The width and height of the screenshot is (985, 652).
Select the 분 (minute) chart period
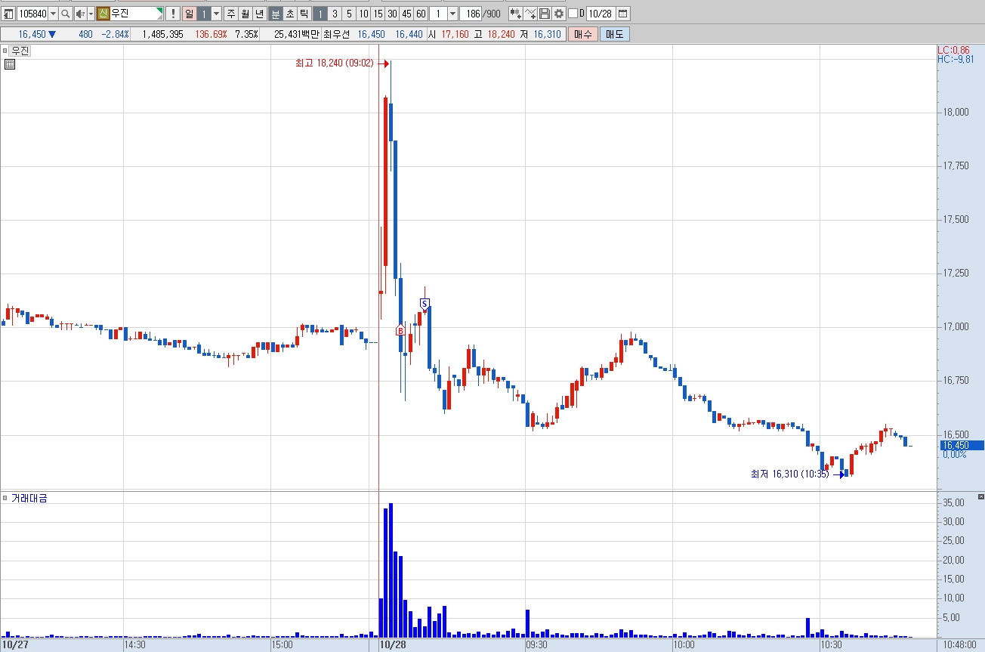(x=276, y=14)
